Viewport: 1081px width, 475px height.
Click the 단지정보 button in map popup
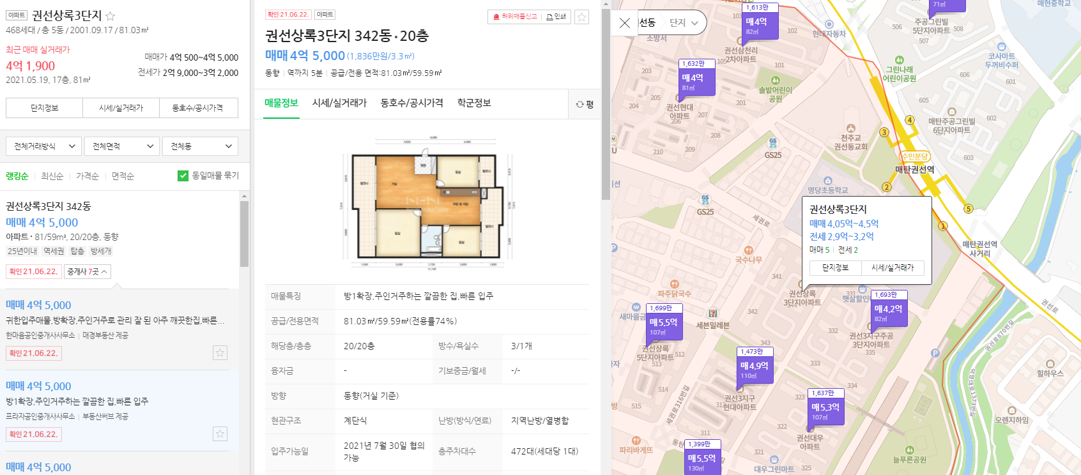point(835,268)
